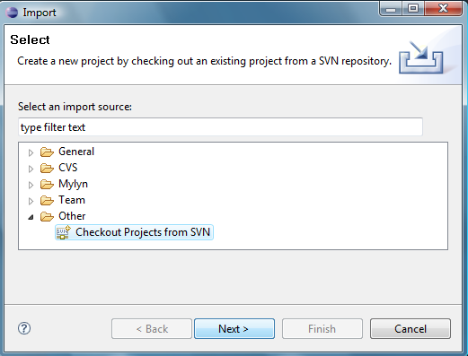
Task: Click the Cancel button
Action: 411,329
